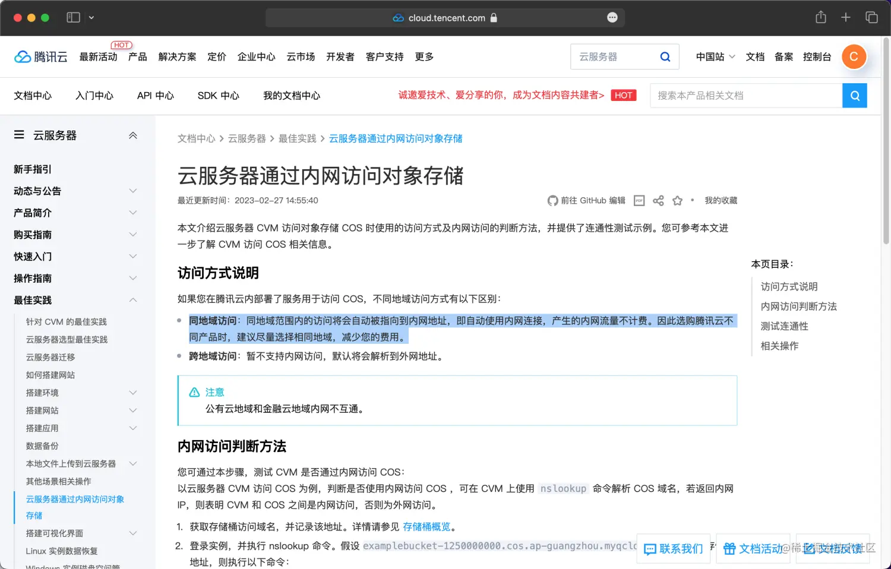Open 云服务器迁移 sidebar item
This screenshot has height=569, width=891.
click(x=50, y=357)
